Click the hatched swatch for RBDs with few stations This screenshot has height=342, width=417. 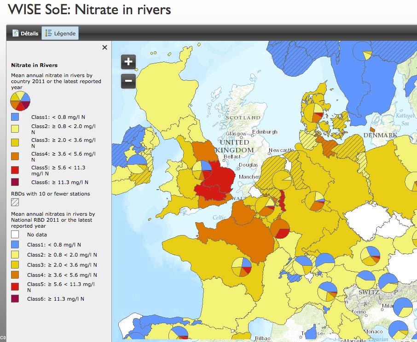(16, 202)
